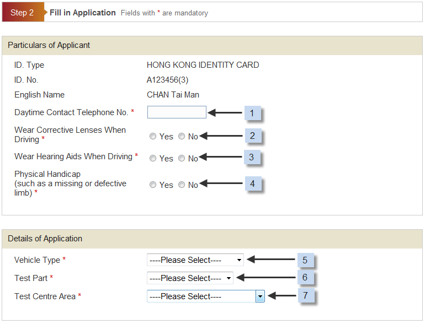Open the Vehicle Type dropdown

(195, 260)
